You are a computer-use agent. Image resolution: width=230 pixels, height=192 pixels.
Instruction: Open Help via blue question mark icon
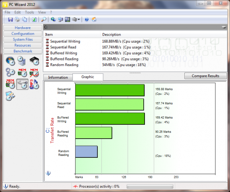[87, 20]
